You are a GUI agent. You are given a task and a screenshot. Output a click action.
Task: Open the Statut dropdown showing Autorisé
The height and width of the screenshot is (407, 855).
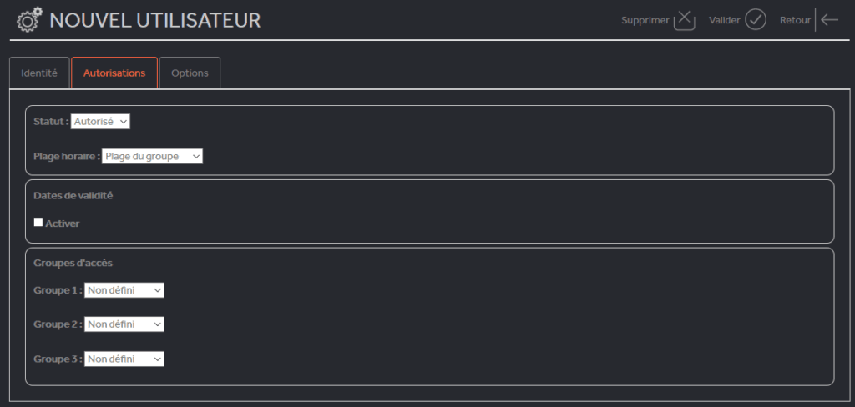100,122
